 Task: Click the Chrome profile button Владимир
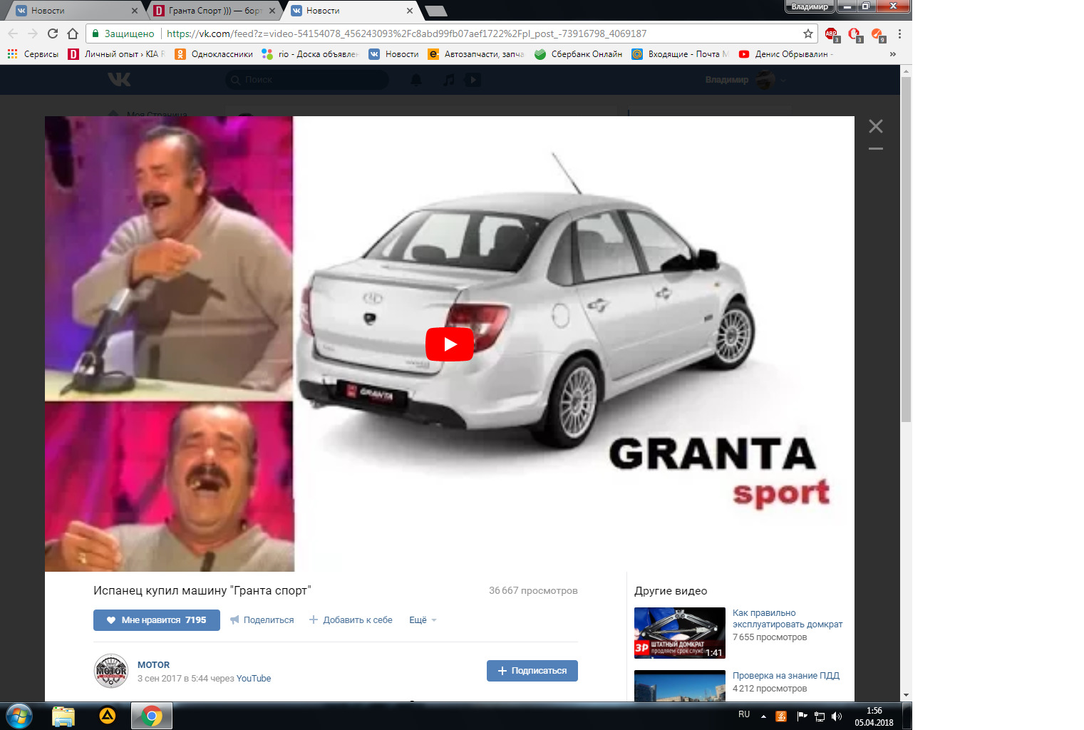point(810,6)
